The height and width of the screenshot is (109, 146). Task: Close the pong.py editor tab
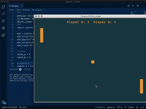click(22, 6)
